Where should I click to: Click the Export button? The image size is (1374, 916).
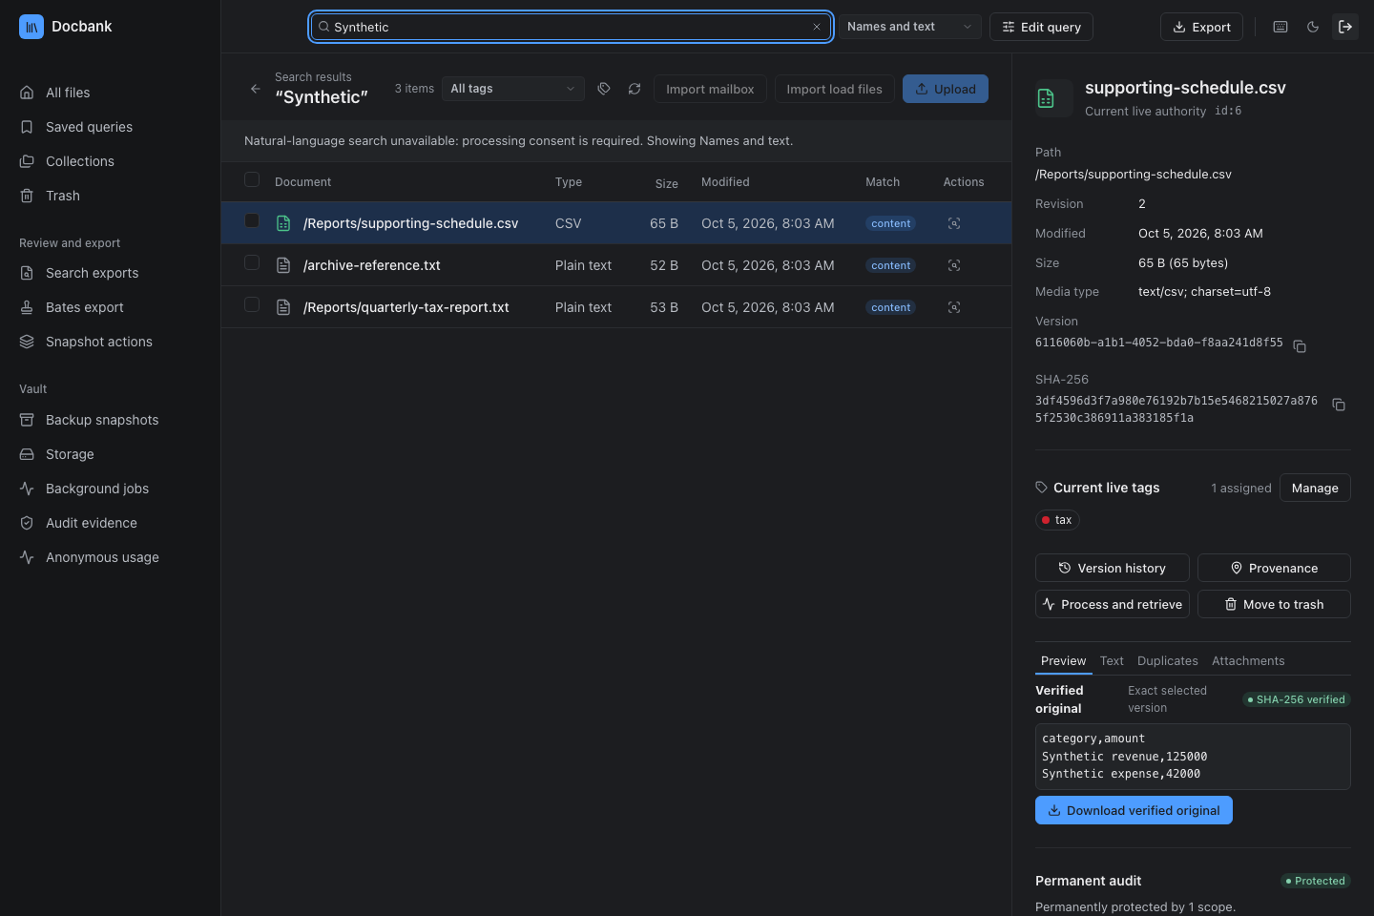pyautogui.click(x=1201, y=27)
